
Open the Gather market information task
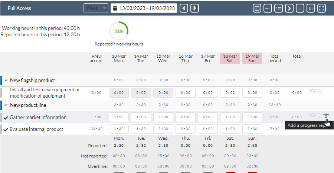(x=38, y=118)
